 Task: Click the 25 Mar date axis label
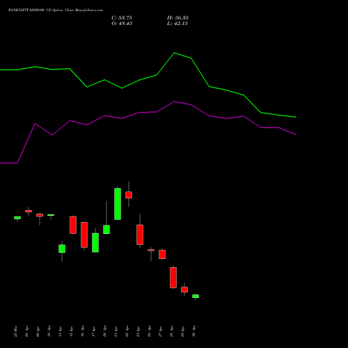click(x=16, y=331)
